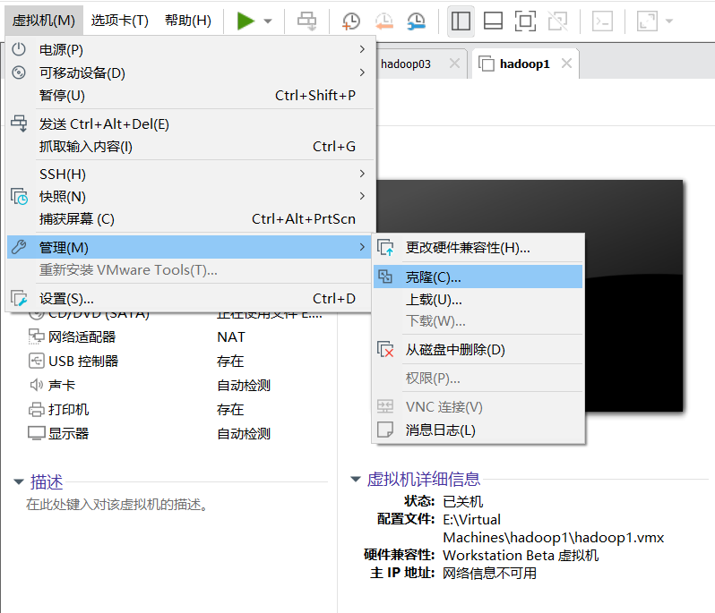Open the dropdown arrow beside the play button

[x=268, y=21]
